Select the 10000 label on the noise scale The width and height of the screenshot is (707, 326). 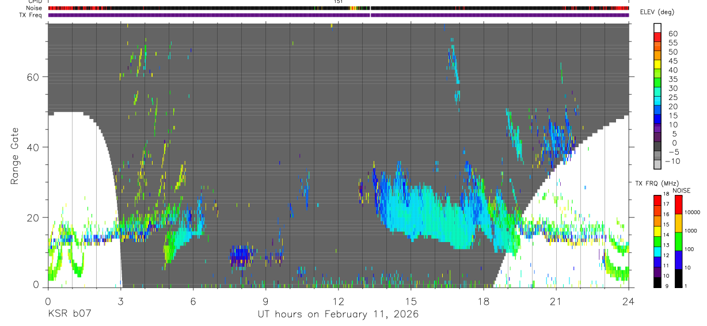pyautogui.click(x=692, y=212)
